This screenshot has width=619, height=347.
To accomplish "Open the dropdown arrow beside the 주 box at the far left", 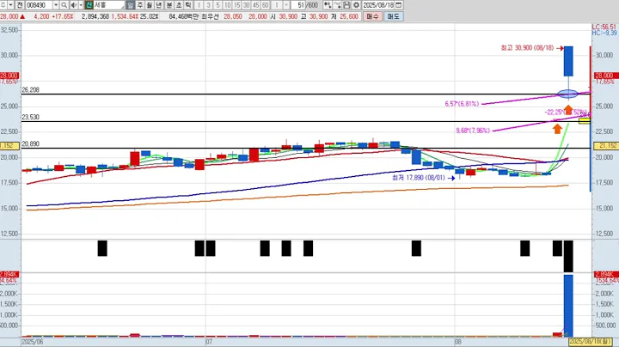I will point(10,5).
